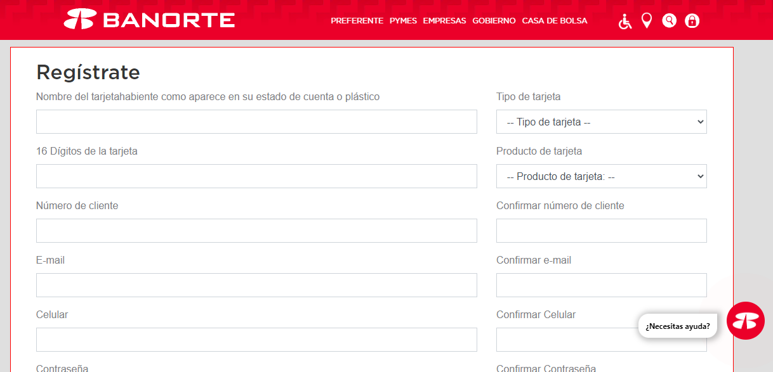Open the Tipo de tarjeta dropdown
The image size is (773, 372).
click(x=600, y=122)
